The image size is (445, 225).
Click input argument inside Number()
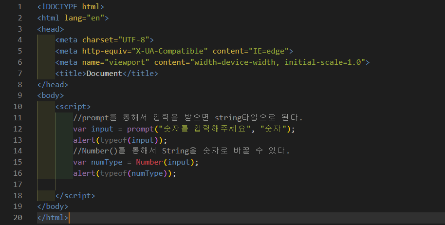[179, 162]
